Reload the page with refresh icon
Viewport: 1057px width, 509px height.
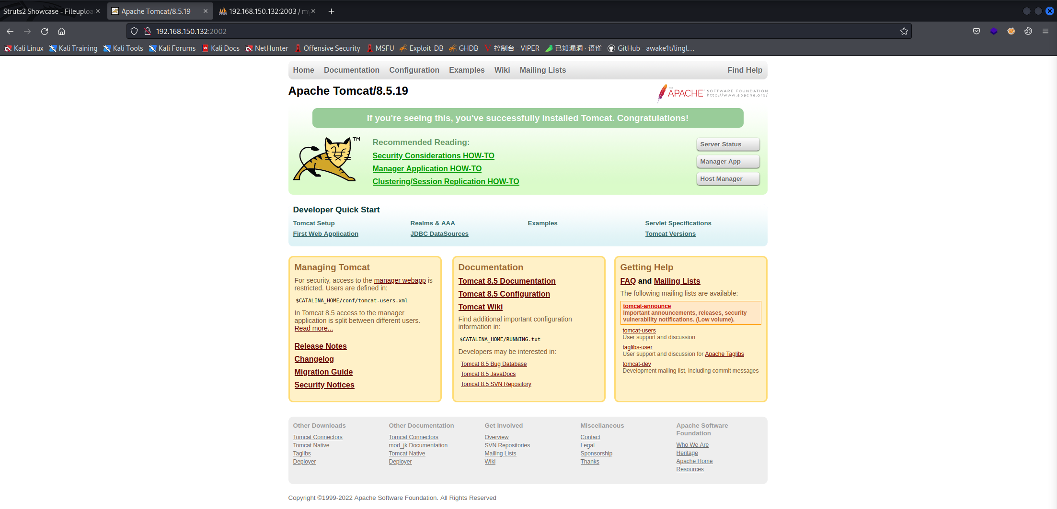tap(45, 31)
